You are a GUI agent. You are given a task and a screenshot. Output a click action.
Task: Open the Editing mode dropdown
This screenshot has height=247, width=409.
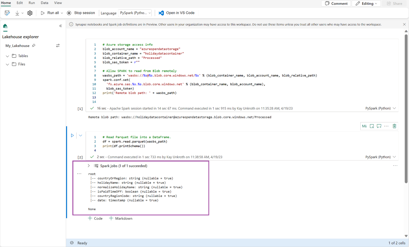pyautogui.click(x=366, y=3)
